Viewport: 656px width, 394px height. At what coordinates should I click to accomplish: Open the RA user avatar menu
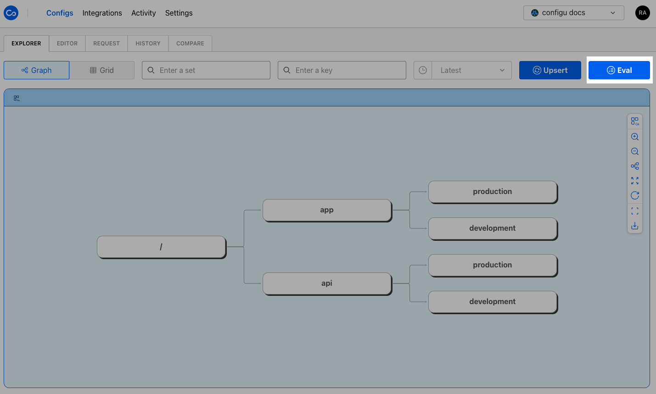coord(643,13)
